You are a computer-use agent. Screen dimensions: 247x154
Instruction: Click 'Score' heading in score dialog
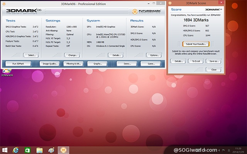[176, 9]
